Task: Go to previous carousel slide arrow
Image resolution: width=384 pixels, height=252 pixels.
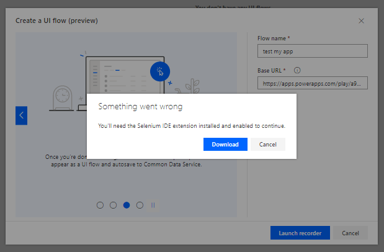Action: (21, 115)
